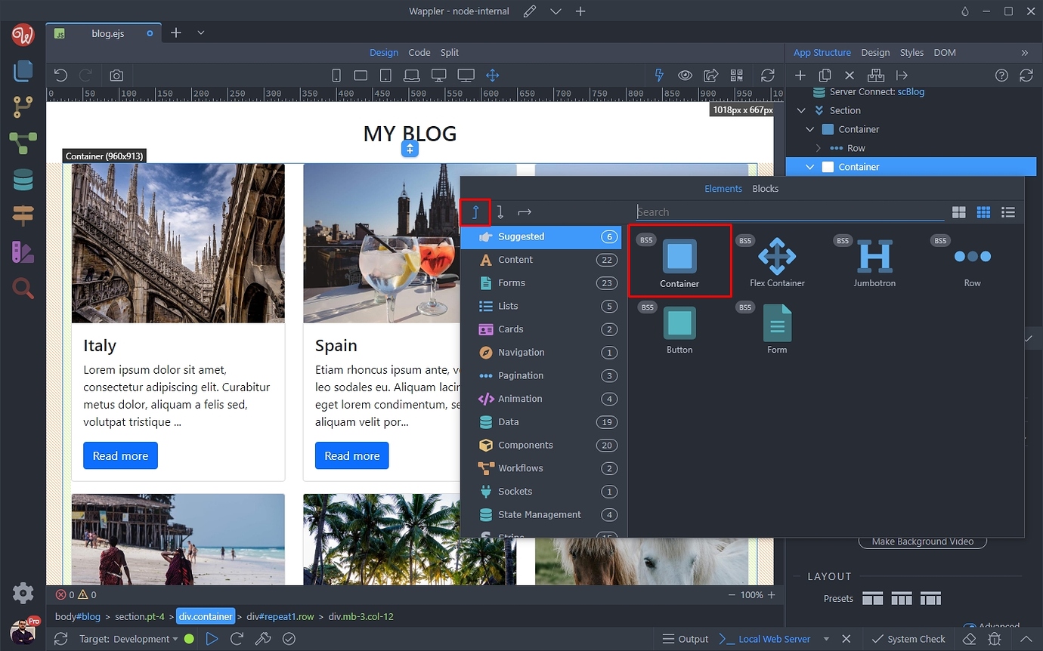
Task: Open the Code view tab
Action: pyautogui.click(x=419, y=52)
